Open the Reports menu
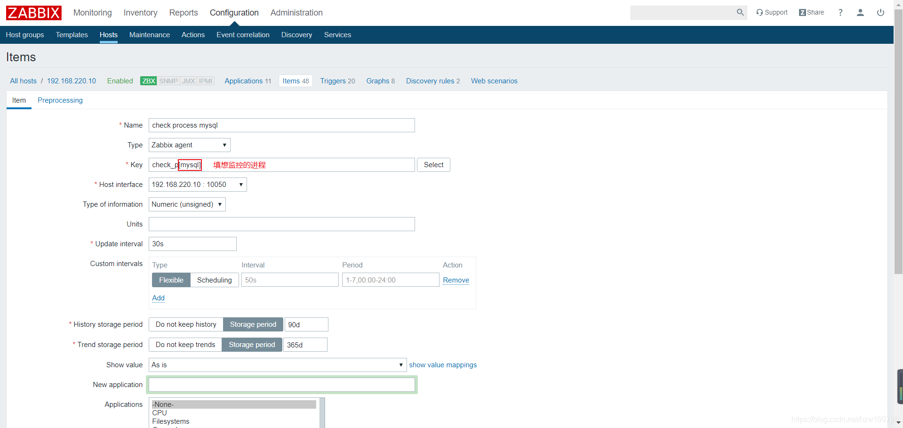903x428 pixels. [x=184, y=13]
